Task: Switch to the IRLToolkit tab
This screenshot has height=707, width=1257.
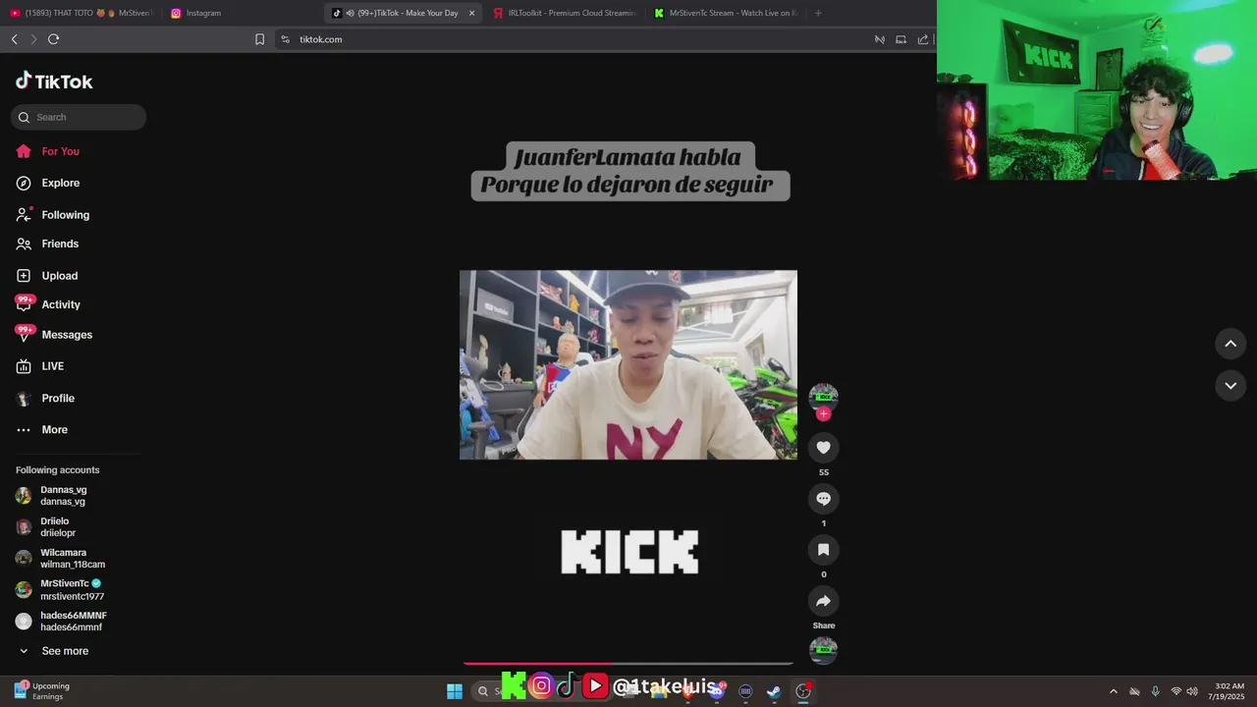Action: [x=565, y=13]
